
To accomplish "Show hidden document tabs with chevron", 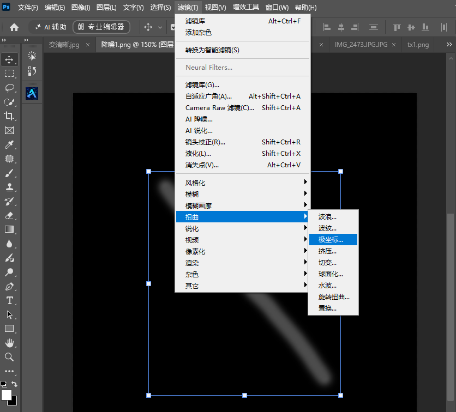I will coord(449,45).
